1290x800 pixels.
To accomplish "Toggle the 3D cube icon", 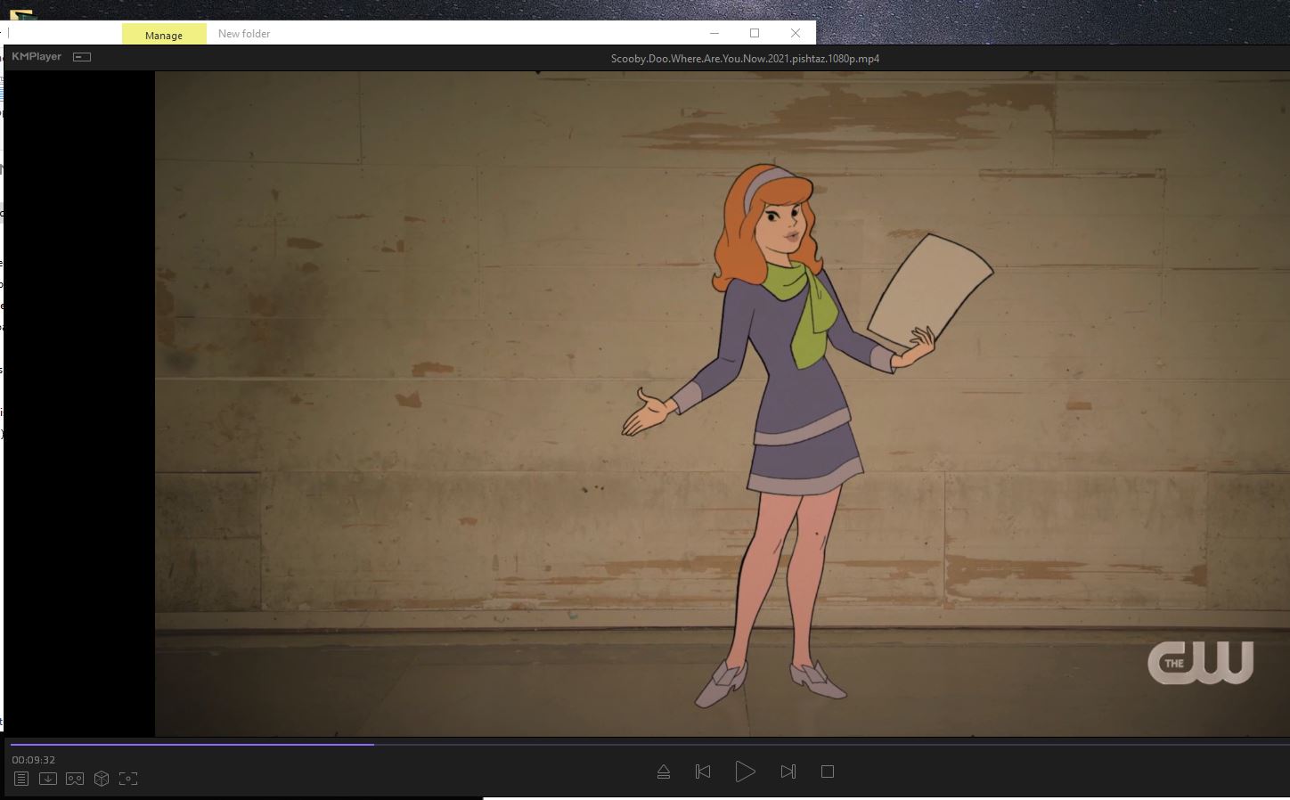I will (102, 779).
